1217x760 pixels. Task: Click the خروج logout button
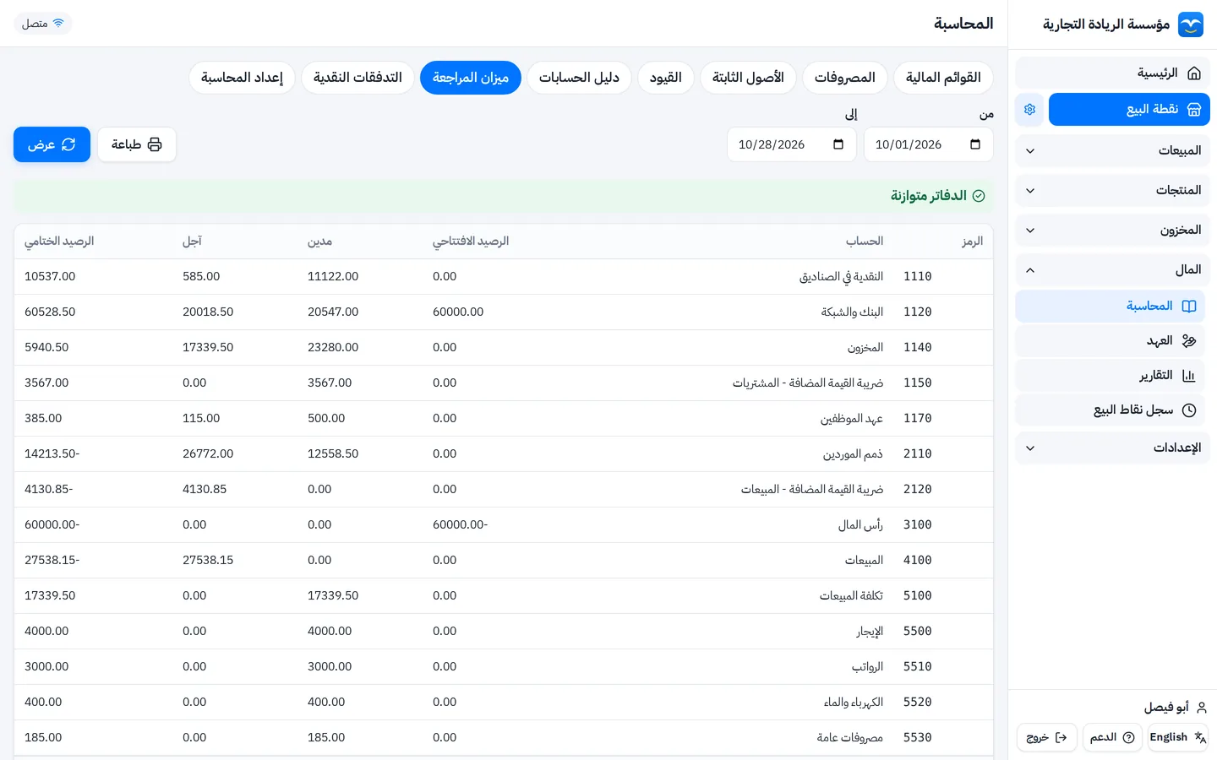[x=1047, y=737]
